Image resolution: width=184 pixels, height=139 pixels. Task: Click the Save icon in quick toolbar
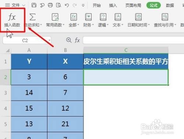(34, 5)
